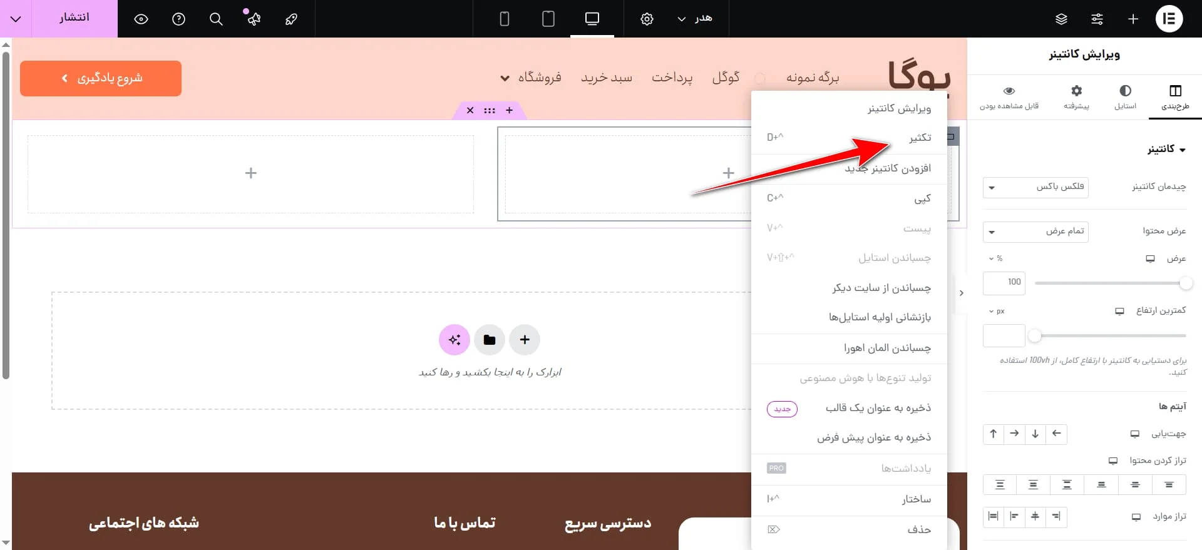Image resolution: width=1202 pixels, height=550 pixels.
Task: Open the Elementor logo menu
Action: click(1169, 19)
